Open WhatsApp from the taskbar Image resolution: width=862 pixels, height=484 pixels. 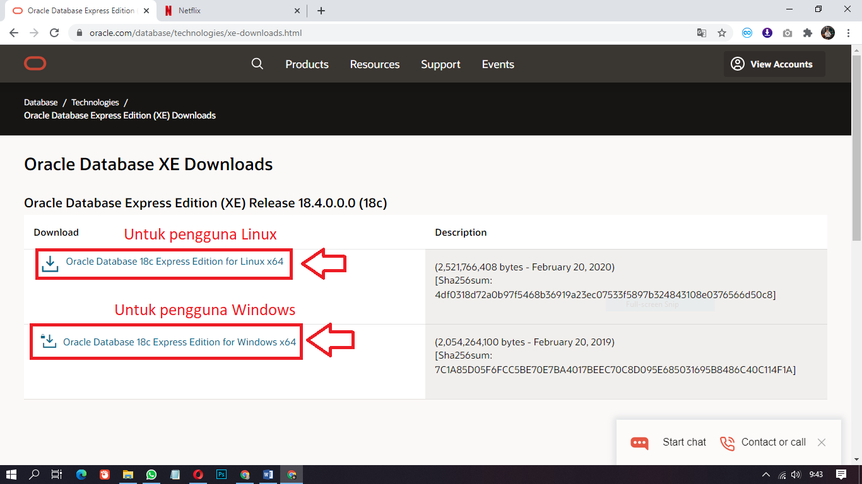point(151,475)
